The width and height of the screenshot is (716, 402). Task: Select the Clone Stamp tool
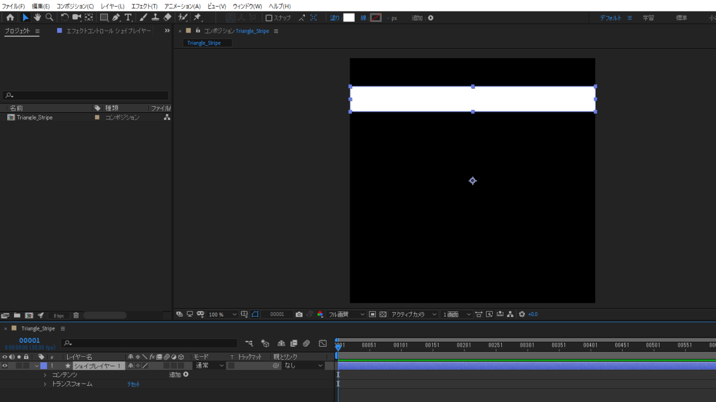(x=155, y=18)
